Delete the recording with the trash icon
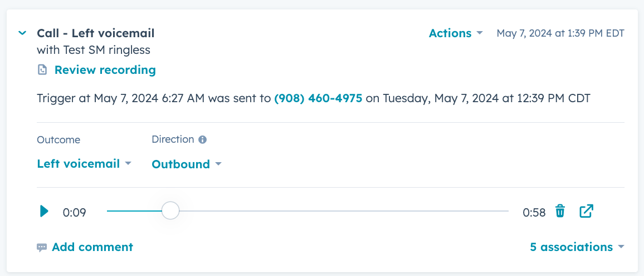This screenshot has height=276, width=644. tap(560, 211)
